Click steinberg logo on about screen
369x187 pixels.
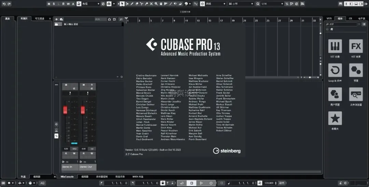click(x=227, y=151)
